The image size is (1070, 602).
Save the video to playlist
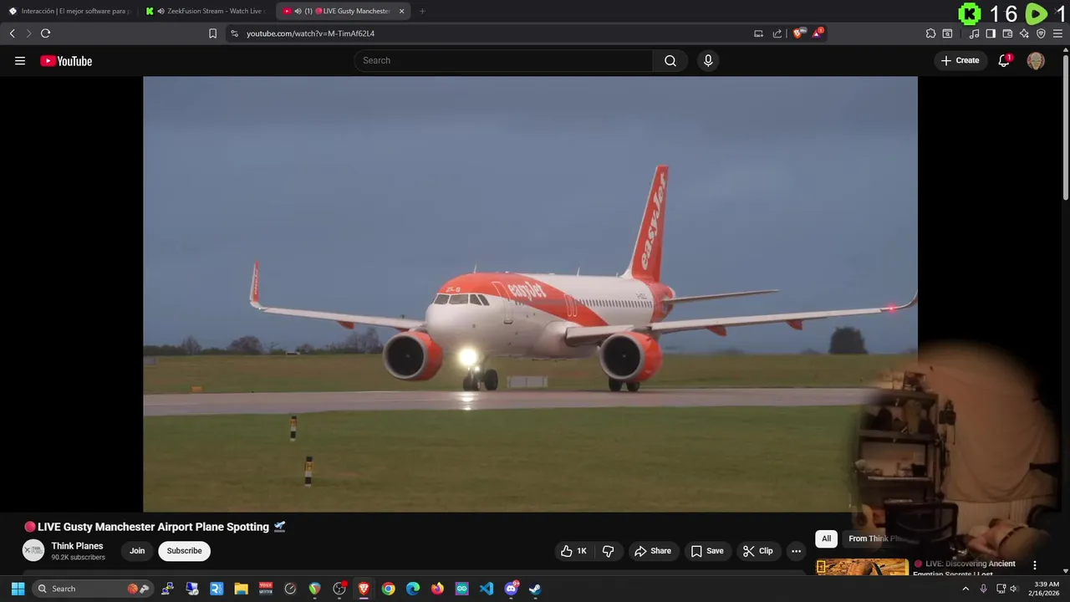(x=707, y=551)
